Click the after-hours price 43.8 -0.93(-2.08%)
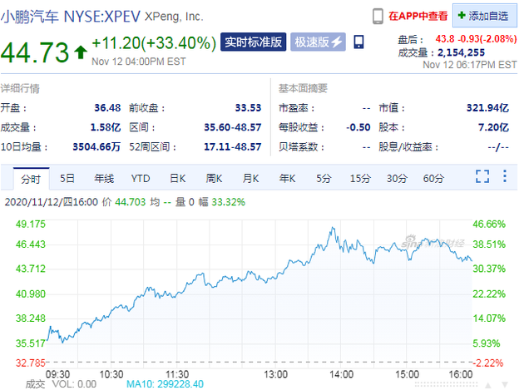This screenshot has height=390, width=524. [x=477, y=39]
